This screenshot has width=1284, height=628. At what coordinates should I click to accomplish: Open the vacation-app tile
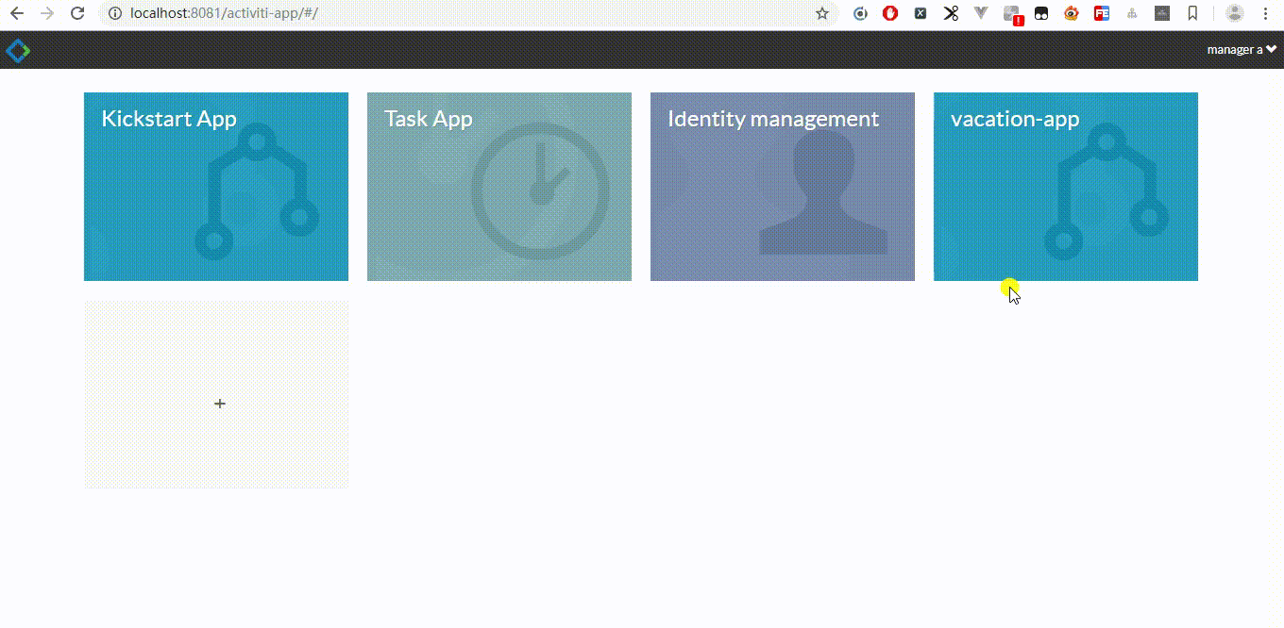click(1066, 187)
